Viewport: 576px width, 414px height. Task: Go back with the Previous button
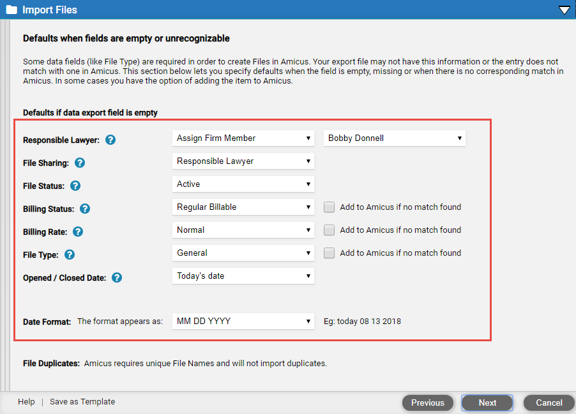click(x=428, y=403)
